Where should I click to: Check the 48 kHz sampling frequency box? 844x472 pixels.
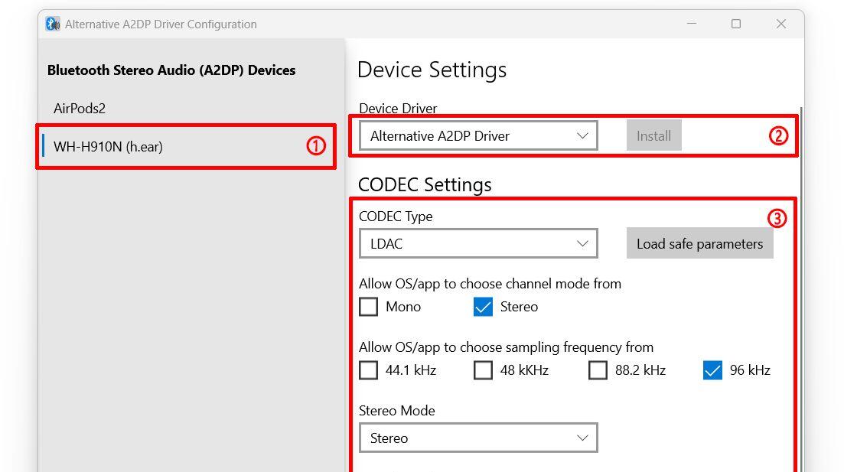(x=483, y=370)
